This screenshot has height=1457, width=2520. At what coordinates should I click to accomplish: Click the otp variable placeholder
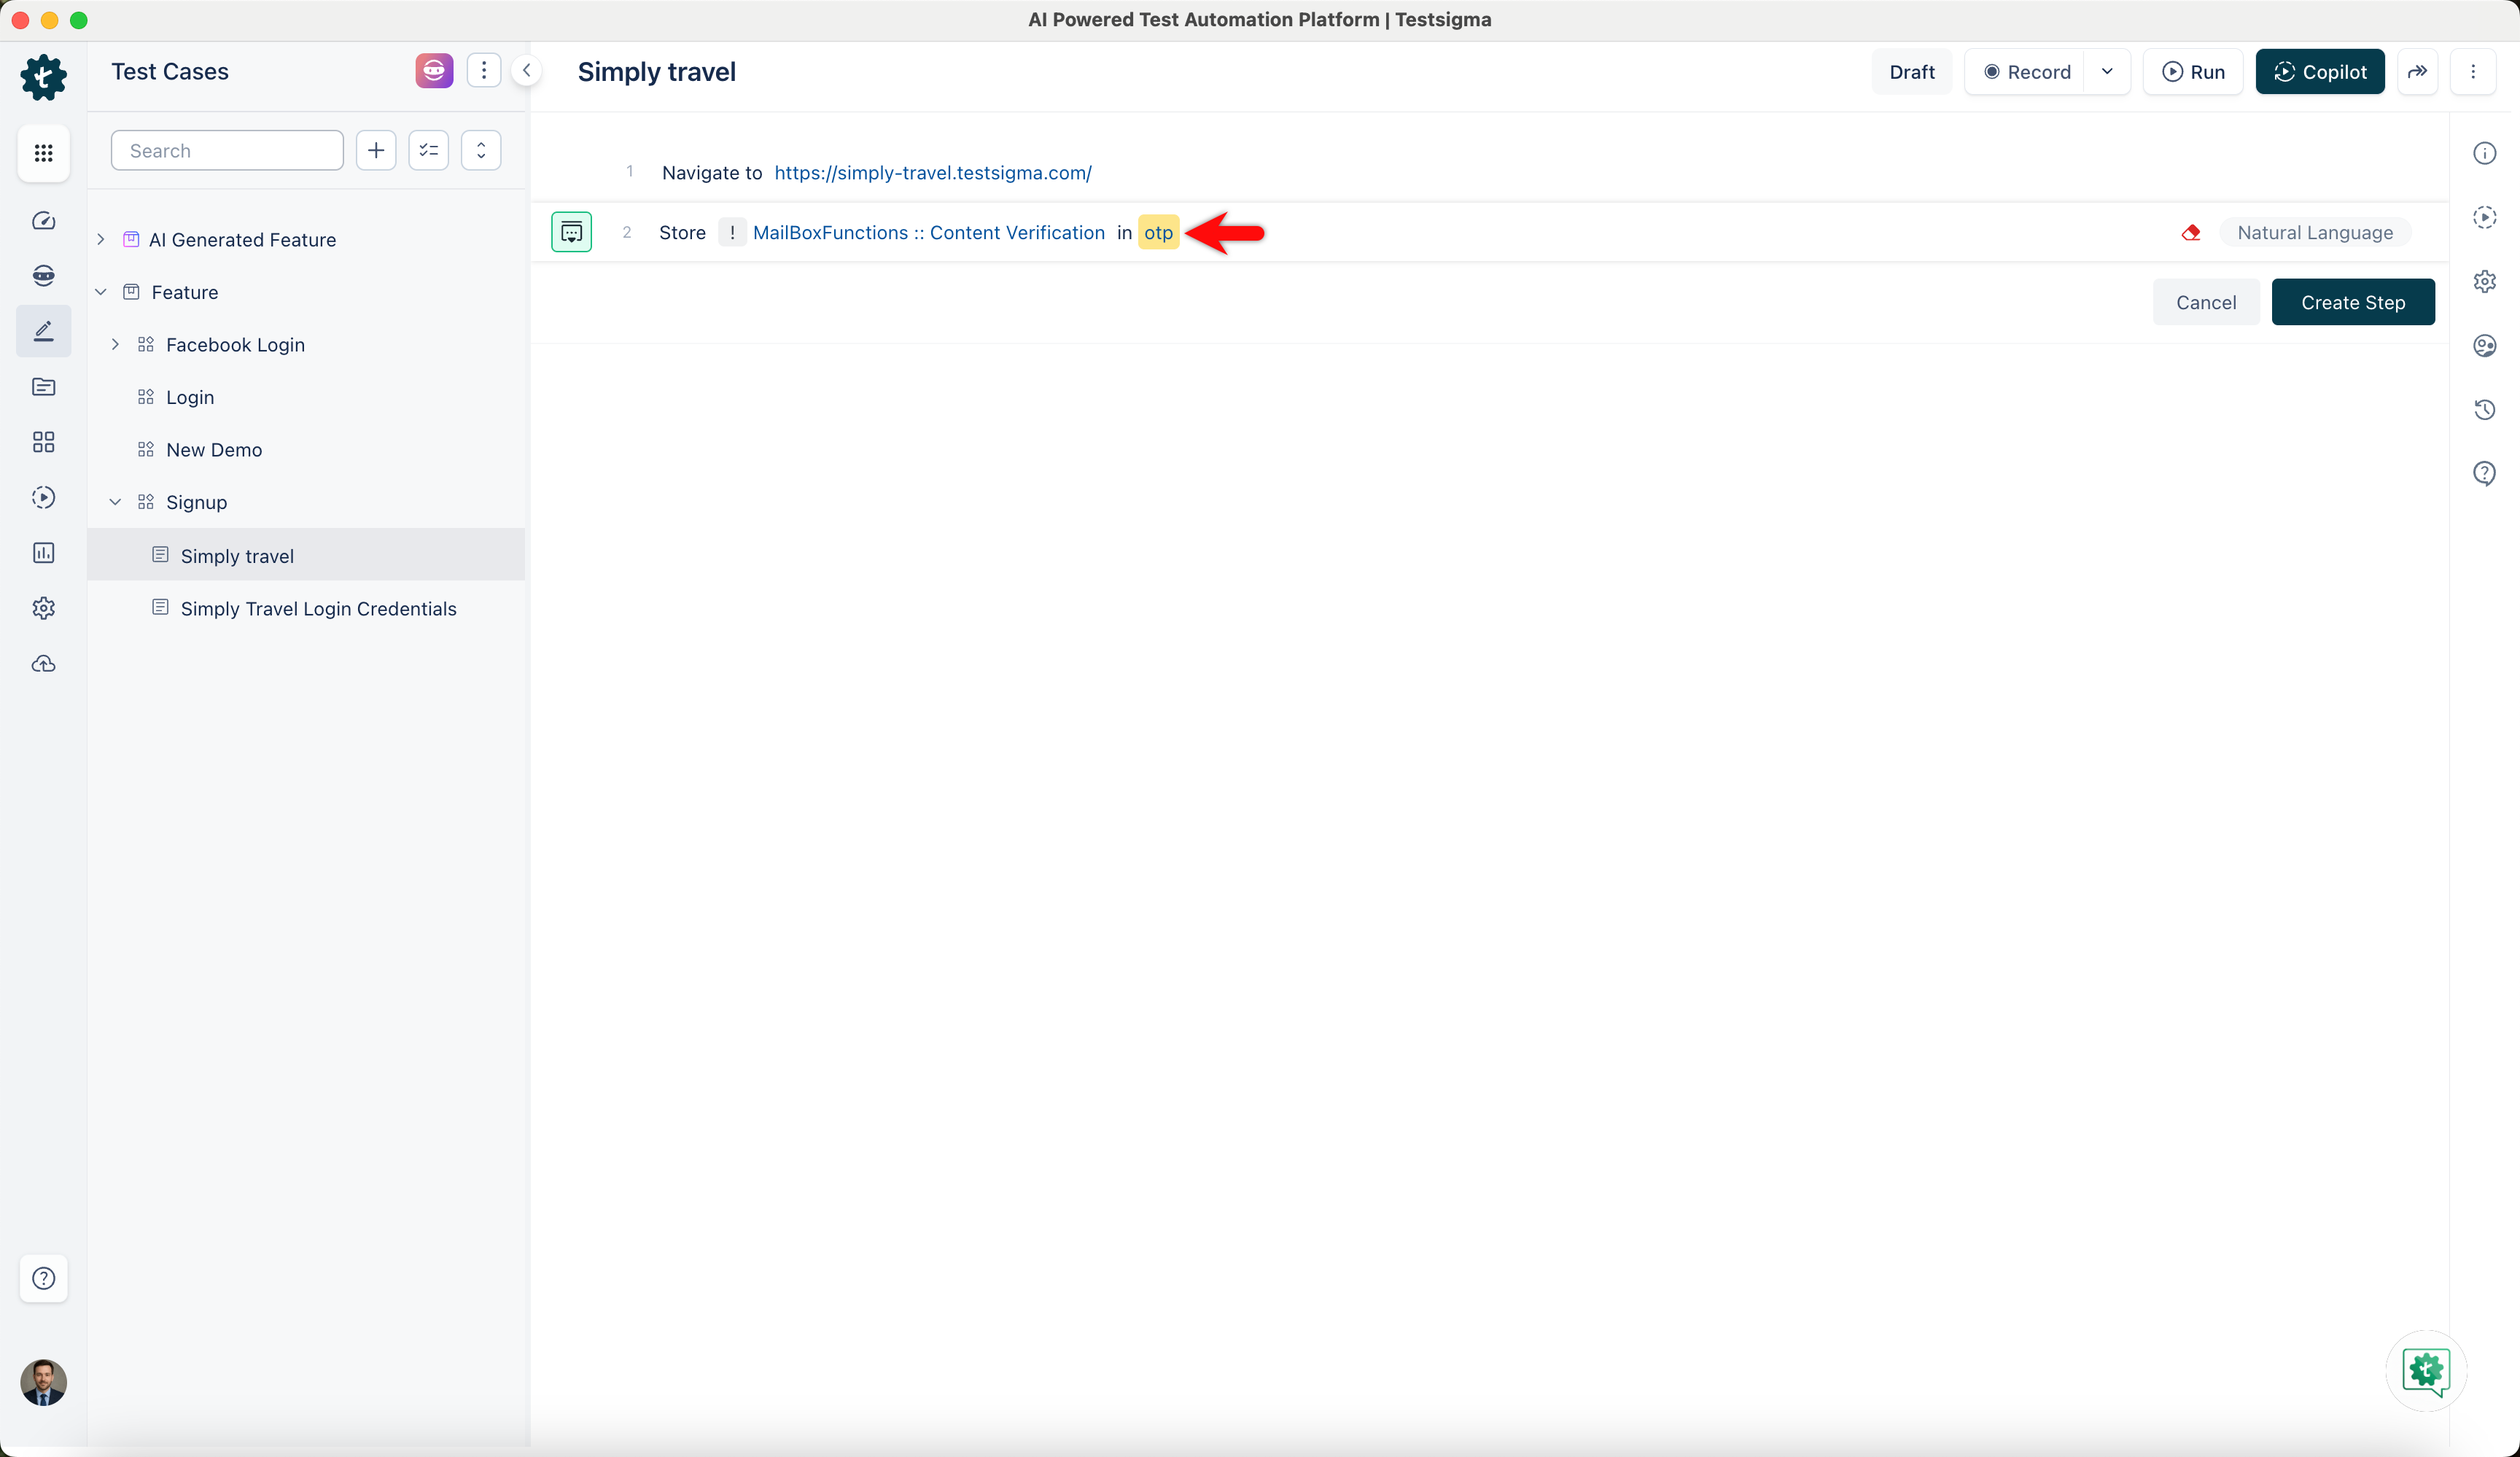tap(1158, 232)
